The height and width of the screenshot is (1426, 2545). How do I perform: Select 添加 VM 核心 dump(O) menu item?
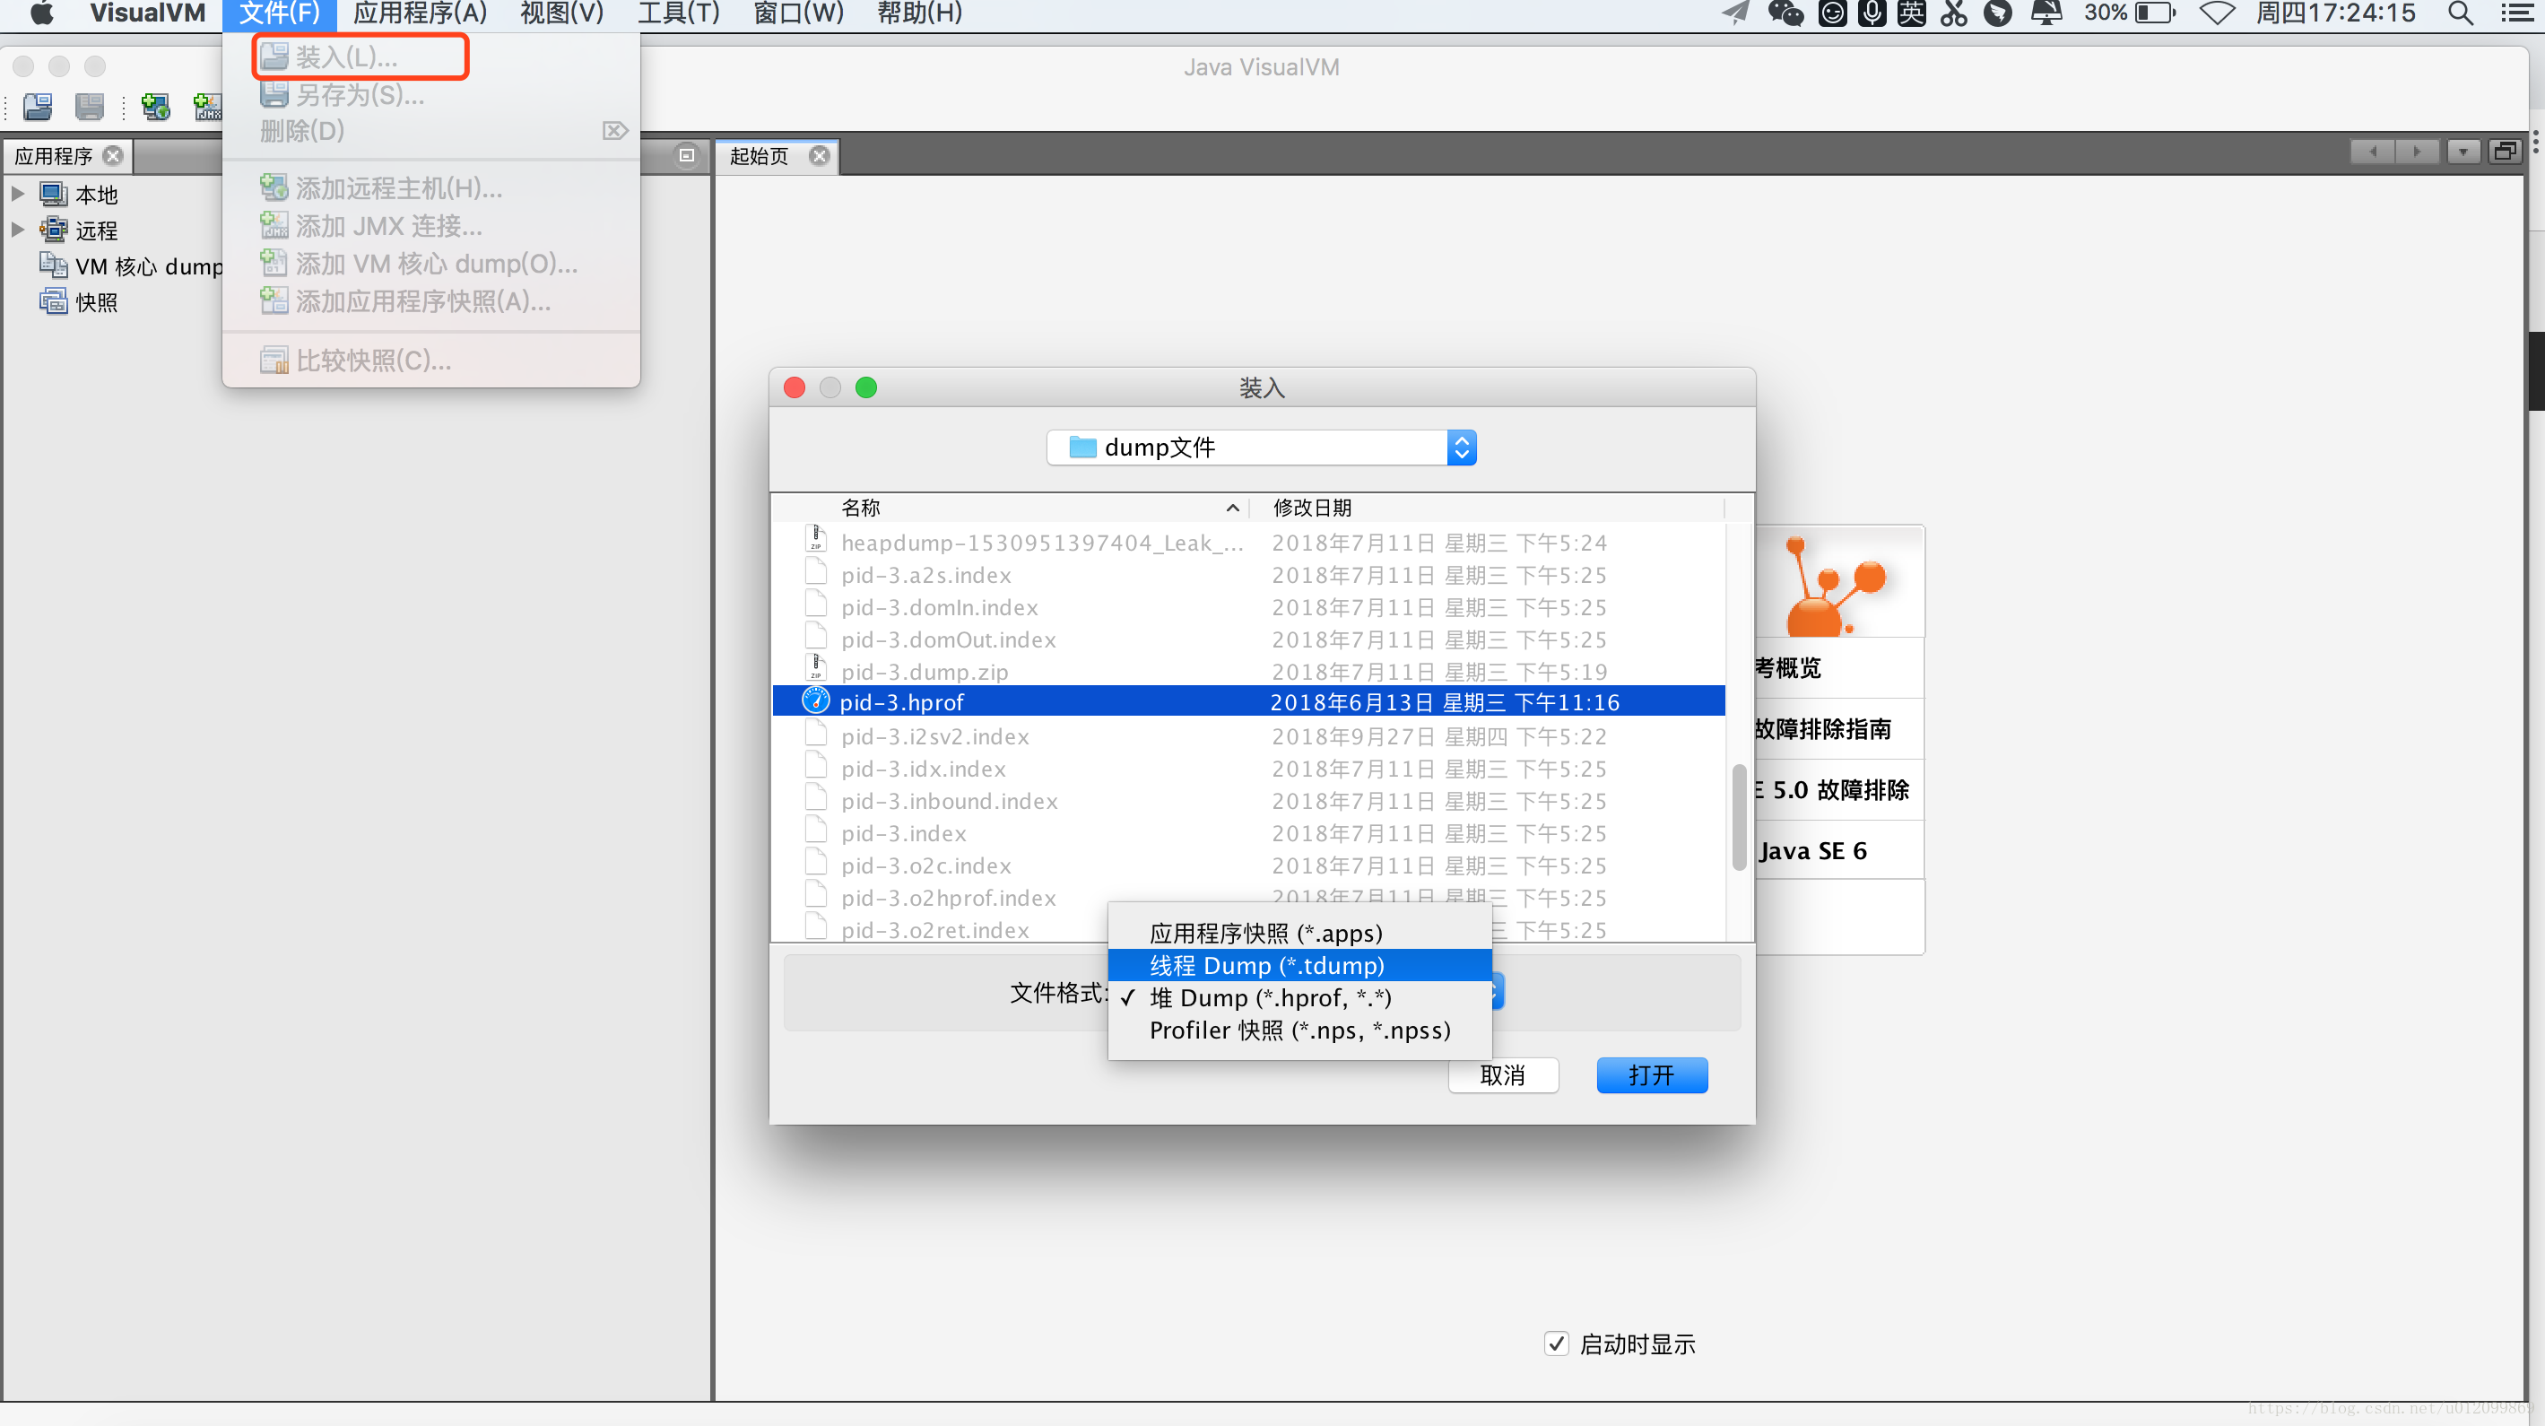[x=435, y=262]
